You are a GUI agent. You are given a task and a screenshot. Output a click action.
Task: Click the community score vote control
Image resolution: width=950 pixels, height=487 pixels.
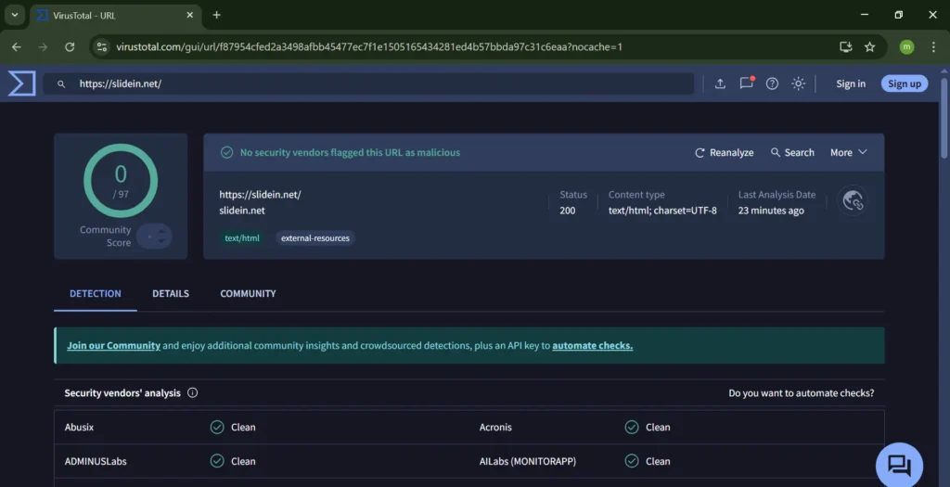[155, 237]
